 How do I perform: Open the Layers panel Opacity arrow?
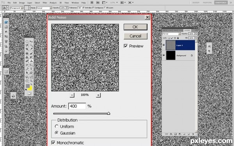tap(196, 34)
